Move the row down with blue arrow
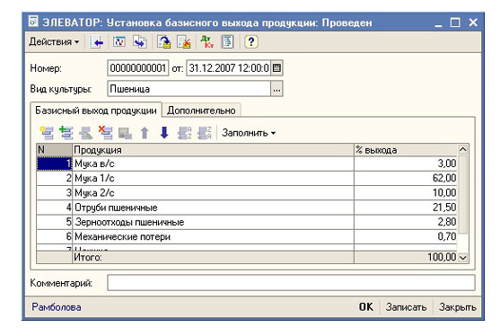 click(x=164, y=133)
